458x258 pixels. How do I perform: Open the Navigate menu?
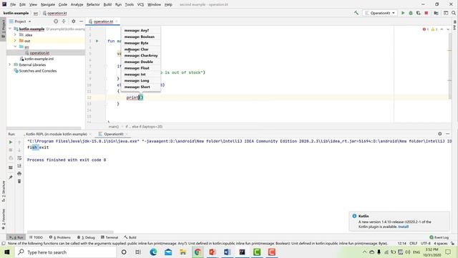48,5
